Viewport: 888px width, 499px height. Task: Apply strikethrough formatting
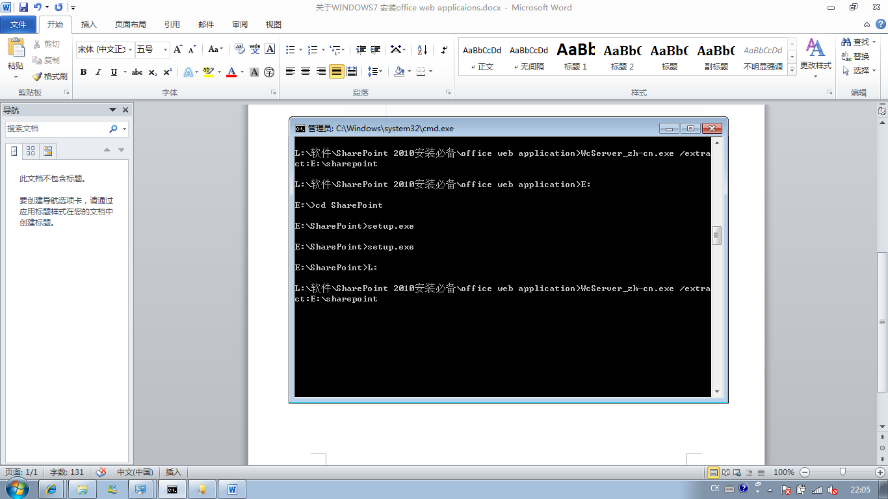click(x=137, y=72)
